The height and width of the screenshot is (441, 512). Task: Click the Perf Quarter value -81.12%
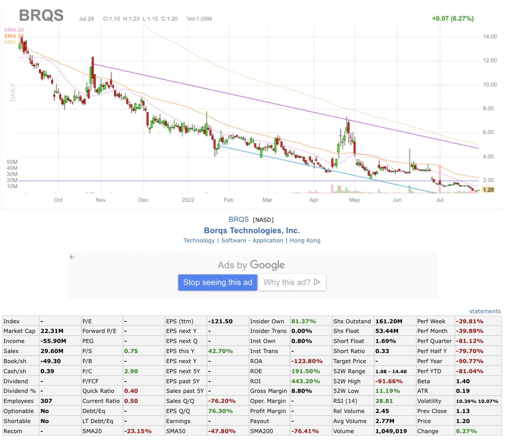click(470, 341)
